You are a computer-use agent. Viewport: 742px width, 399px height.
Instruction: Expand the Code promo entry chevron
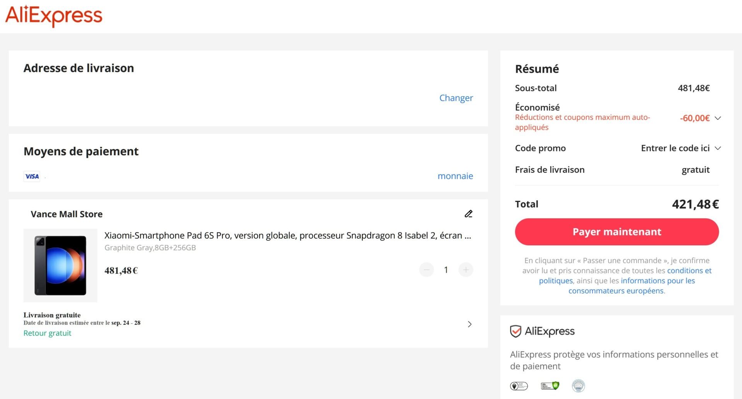718,148
